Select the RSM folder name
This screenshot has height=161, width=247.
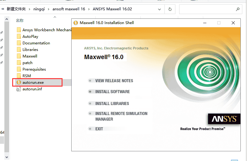click(27, 76)
